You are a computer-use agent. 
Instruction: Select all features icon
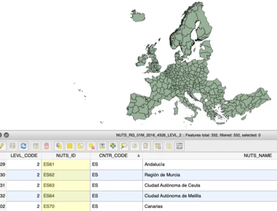click(x=70, y=146)
